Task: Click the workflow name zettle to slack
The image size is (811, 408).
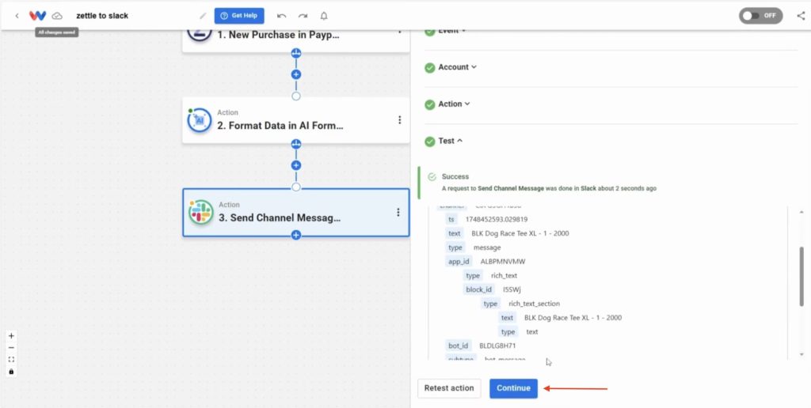Action: click(102, 16)
